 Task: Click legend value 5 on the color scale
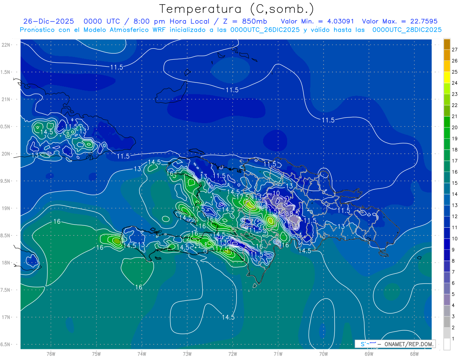453,294
